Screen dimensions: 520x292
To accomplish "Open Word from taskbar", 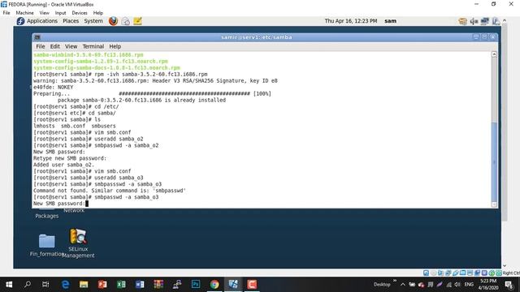I will [140, 285].
